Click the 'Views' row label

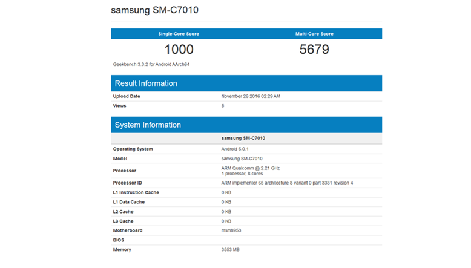click(x=119, y=106)
